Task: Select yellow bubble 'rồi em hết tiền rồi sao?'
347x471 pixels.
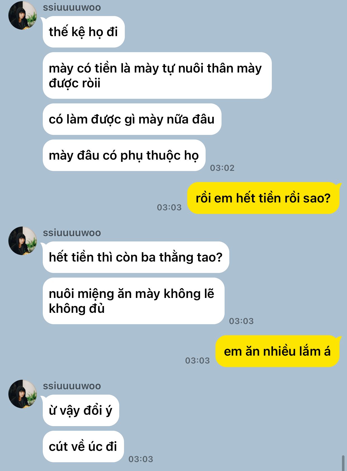Action: pyautogui.click(x=263, y=198)
